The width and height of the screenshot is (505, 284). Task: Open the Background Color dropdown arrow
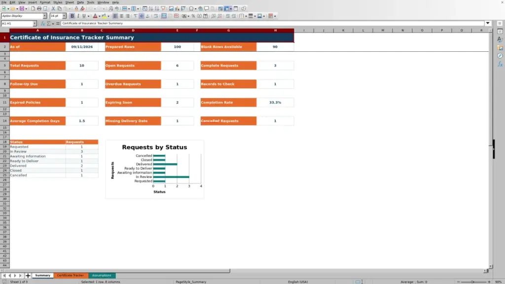click(x=108, y=16)
